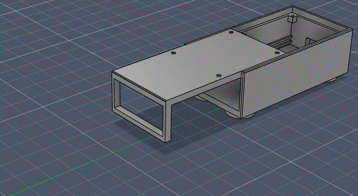This screenshot has height=196, width=358.
Task: Select the vertical front leg of the rectangular frame
Action: click(x=168, y=121)
